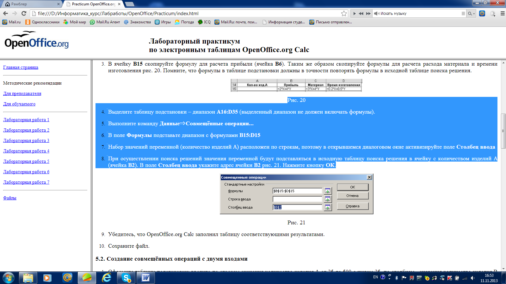Click the 'Совмещенные операции' dialog figure image
This screenshot has height=284, width=506.
(x=297, y=194)
